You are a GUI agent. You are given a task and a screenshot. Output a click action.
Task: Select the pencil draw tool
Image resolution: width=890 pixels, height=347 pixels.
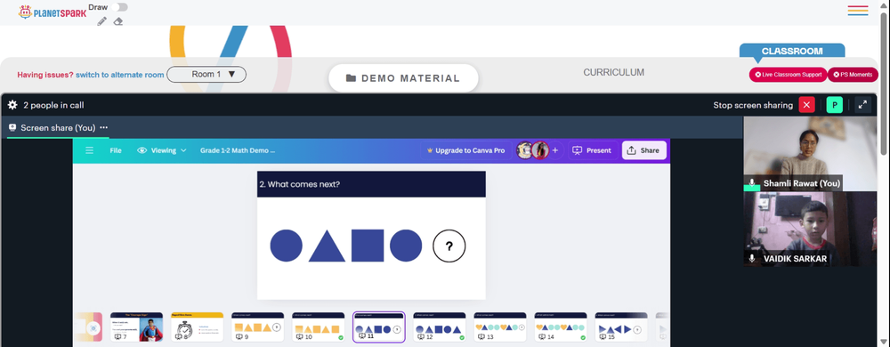101,21
